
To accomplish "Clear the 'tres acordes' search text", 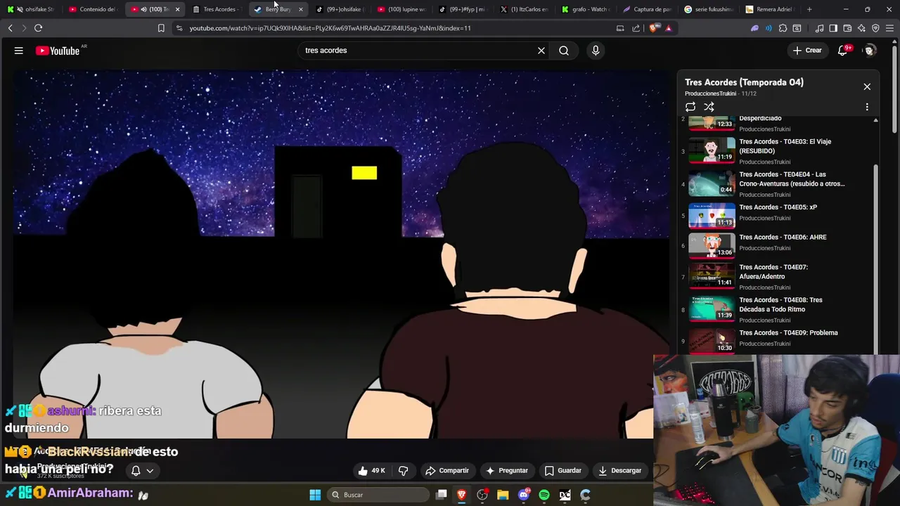I will coord(541,51).
